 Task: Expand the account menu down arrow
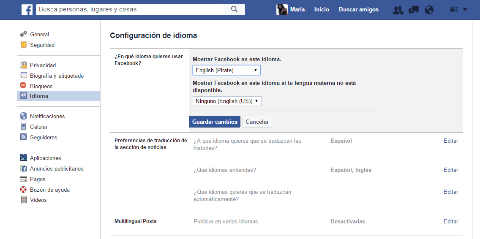465,10
